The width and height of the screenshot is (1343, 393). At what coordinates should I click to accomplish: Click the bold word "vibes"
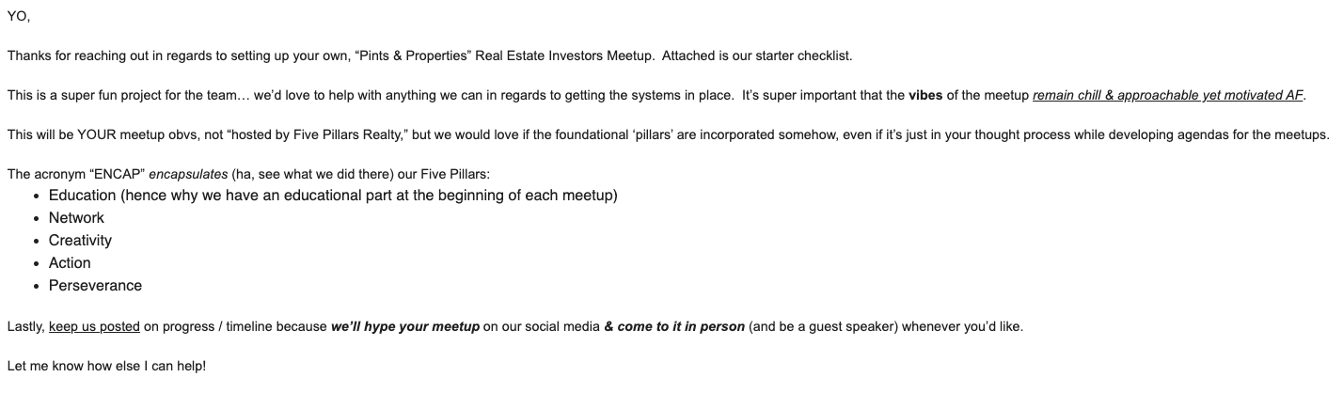[926, 95]
